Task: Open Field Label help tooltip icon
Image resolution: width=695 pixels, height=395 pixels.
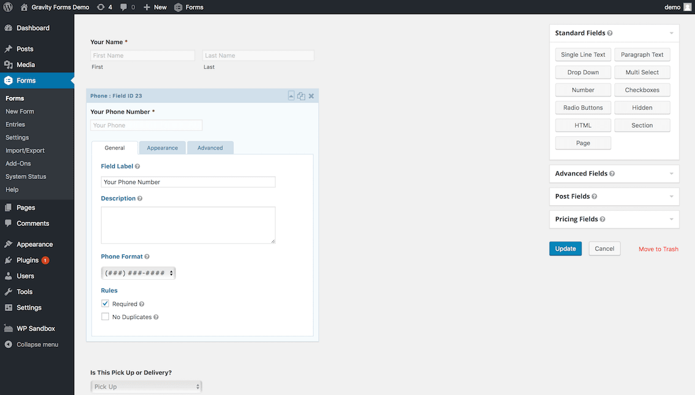Action: [x=138, y=166]
